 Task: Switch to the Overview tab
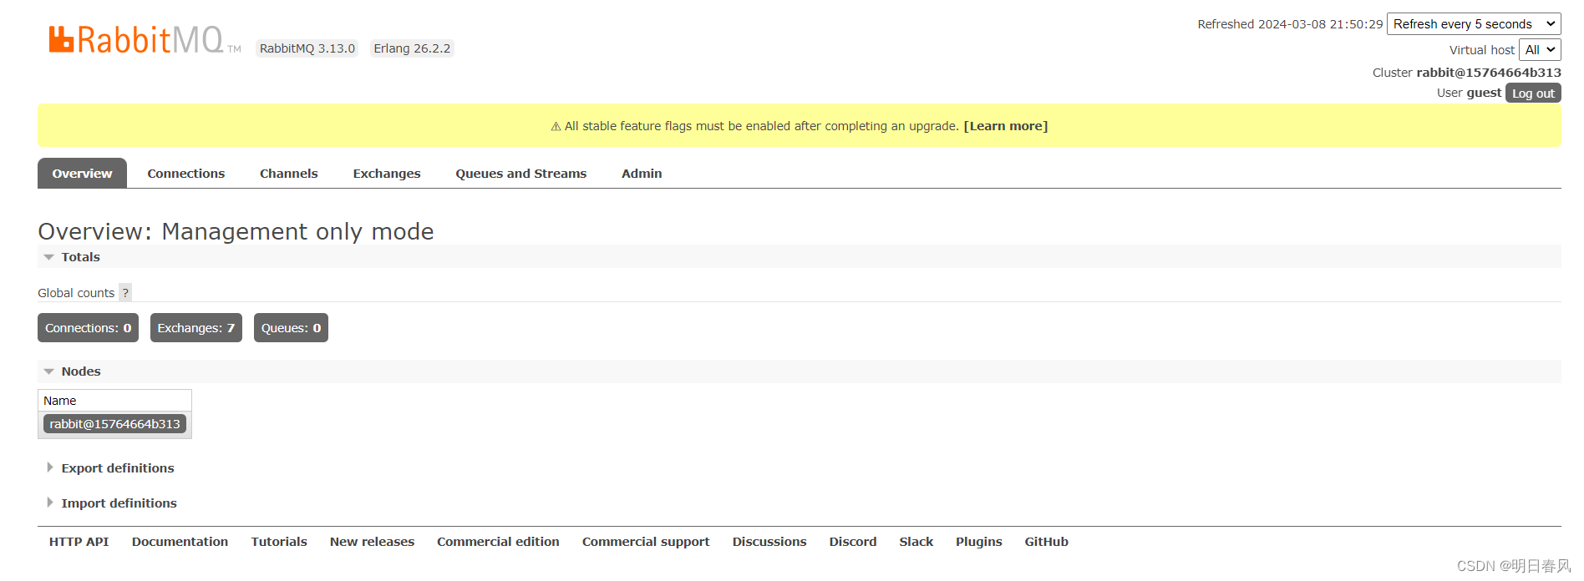click(x=82, y=174)
